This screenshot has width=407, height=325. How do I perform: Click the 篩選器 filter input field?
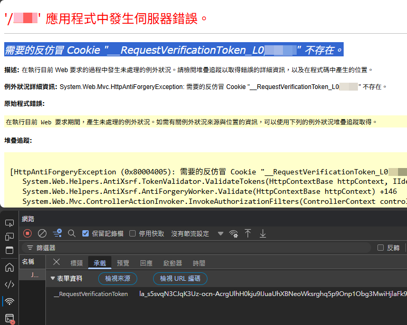pos(201,248)
